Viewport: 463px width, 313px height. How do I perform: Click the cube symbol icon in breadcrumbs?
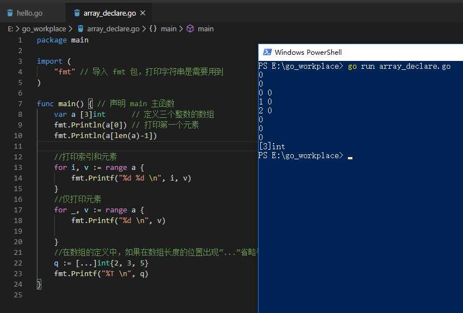pos(190,29)
